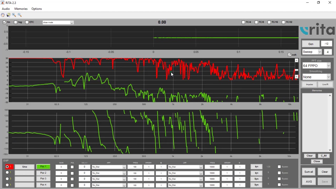This screenshot has width=336, height=189.
Task: Click the C_All button under Memories
Action: [x=324, y=156]
